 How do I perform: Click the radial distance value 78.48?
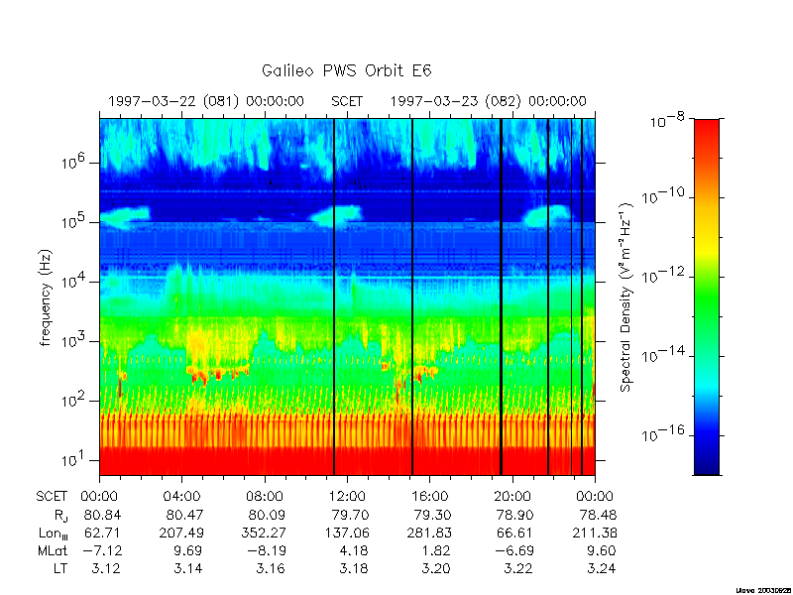click(598, 515)
